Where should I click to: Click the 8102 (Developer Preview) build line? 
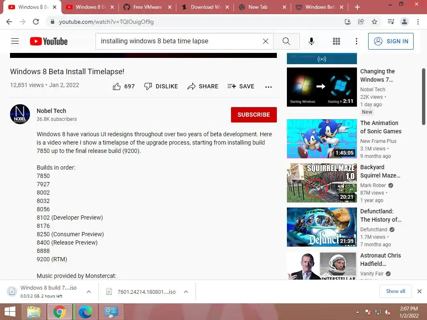coord(70,217)
